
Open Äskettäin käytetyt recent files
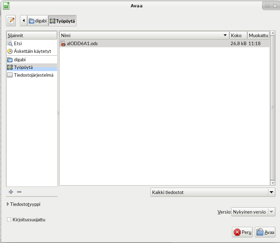point(32,51)
